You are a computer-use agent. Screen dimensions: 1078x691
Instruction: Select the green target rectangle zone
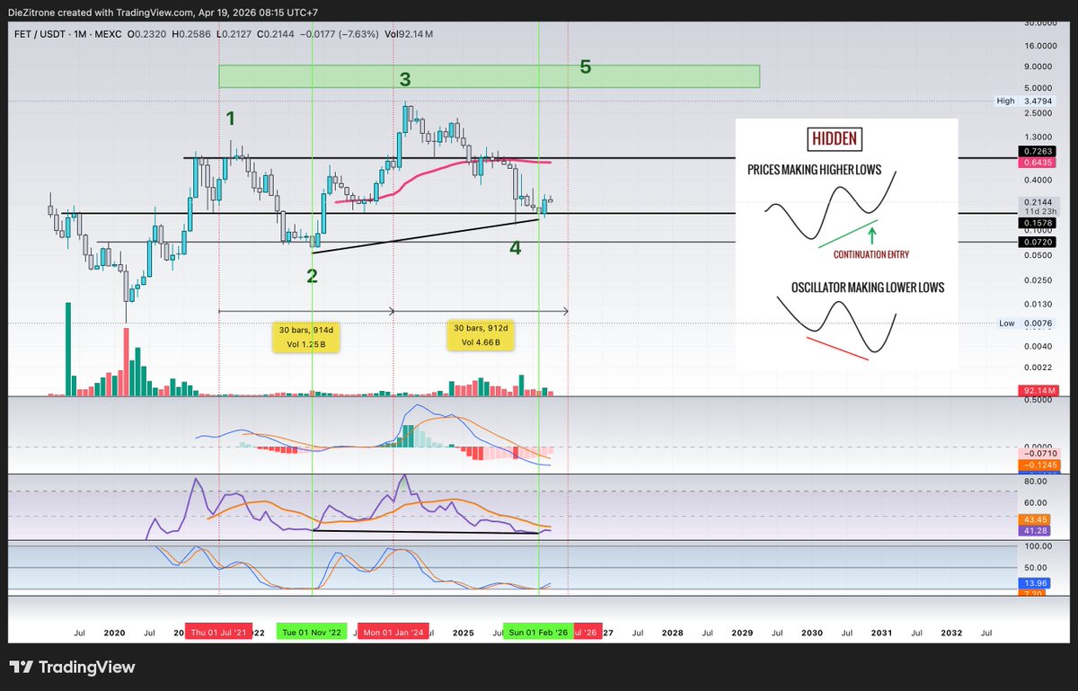[489, 76]
